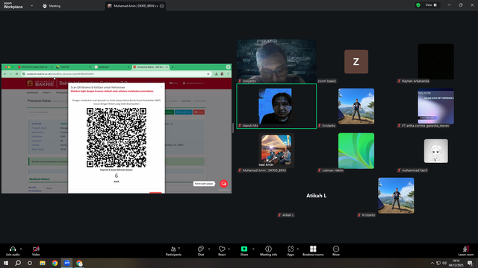Open the second Chrome taskbar icon
Viewport: 478px width, 268px height.
tap(79, 263)
